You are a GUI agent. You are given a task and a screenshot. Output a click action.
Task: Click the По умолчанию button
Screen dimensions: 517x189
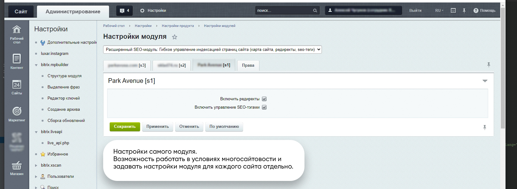[224, 127]
